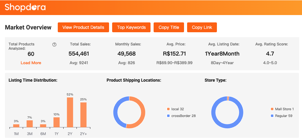The height and width of the screenshot is (140, 302).
Task: Select the 3M bar showing 7%
Action: (29, 124)
